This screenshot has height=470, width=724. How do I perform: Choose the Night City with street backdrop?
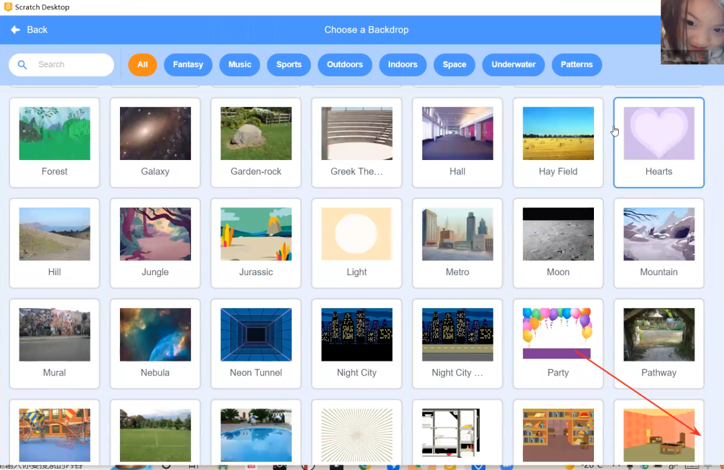point(457,343)
